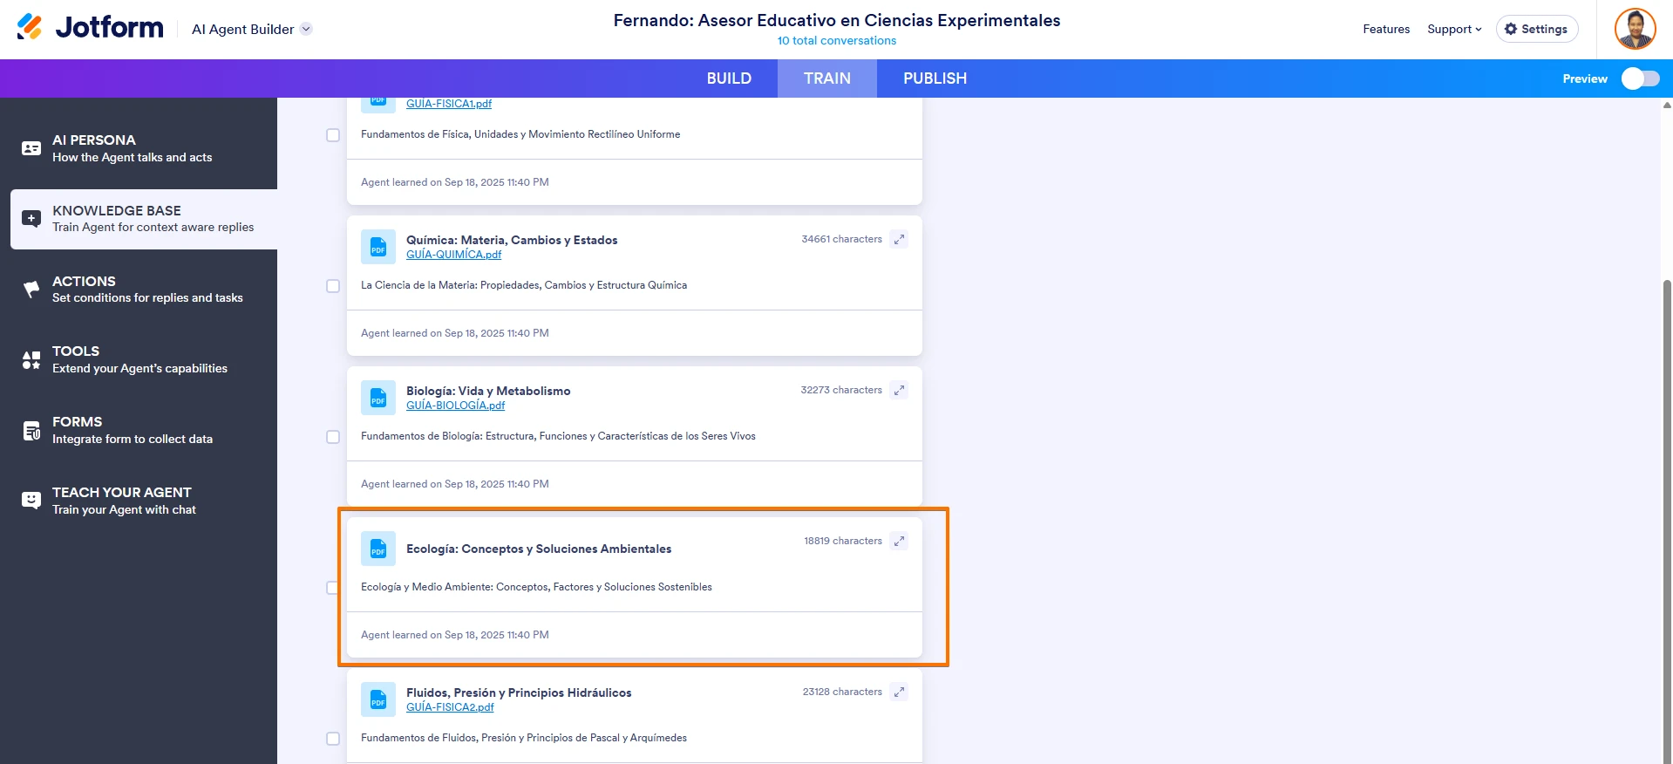The height and width of the screenshot is (764, 1673).
Task: Check the checkbox next to Química entry
Action: [332, 285]
